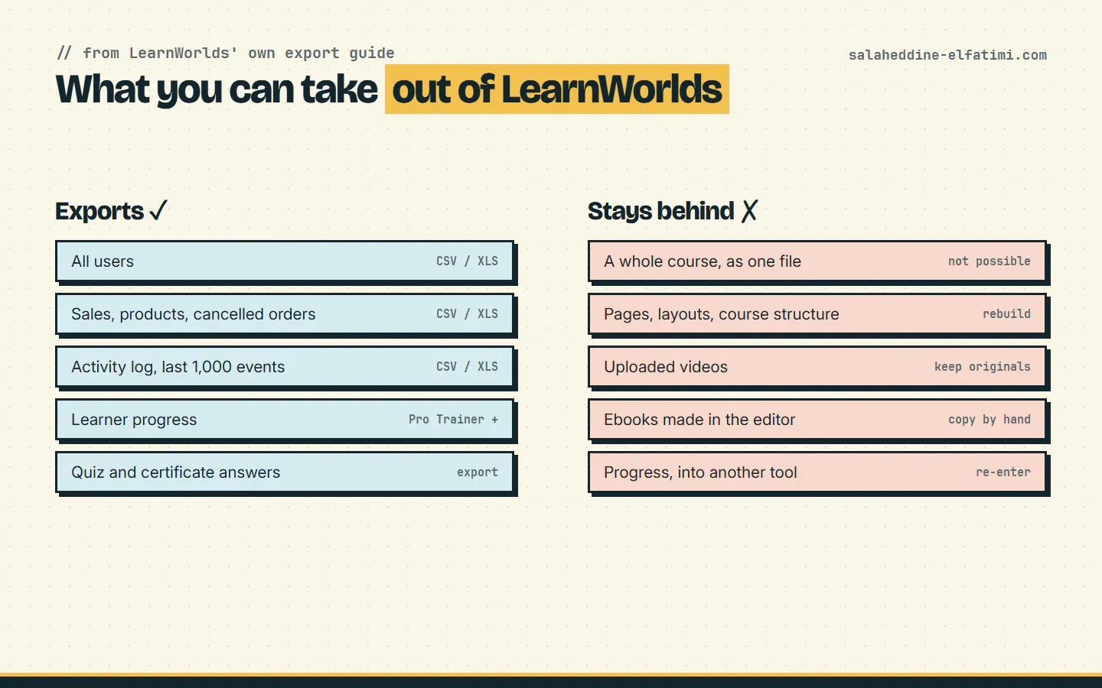Click the 'CSV / XLS' tag on All users
Image resolution: width=1102 pixels, height=688 pixels.
click(467, 261)
